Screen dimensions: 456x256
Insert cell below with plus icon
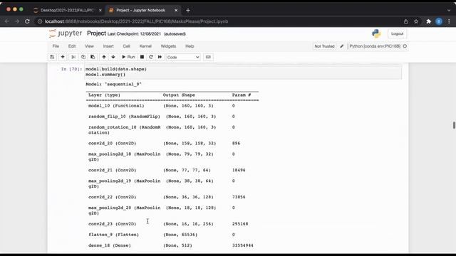pyautogui.click(x=63, y=57)
